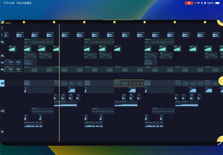Select the first green Level automation clip

12,49
